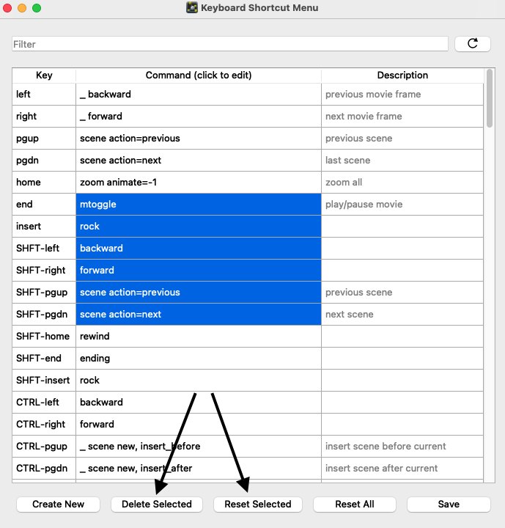Click the table's vertical scrollbar thumb
This screenshot has width=505, height=528.
point(490,98)
